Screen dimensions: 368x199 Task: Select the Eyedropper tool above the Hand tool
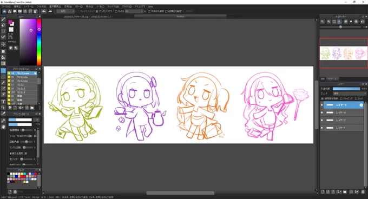(x=3, y=121)
